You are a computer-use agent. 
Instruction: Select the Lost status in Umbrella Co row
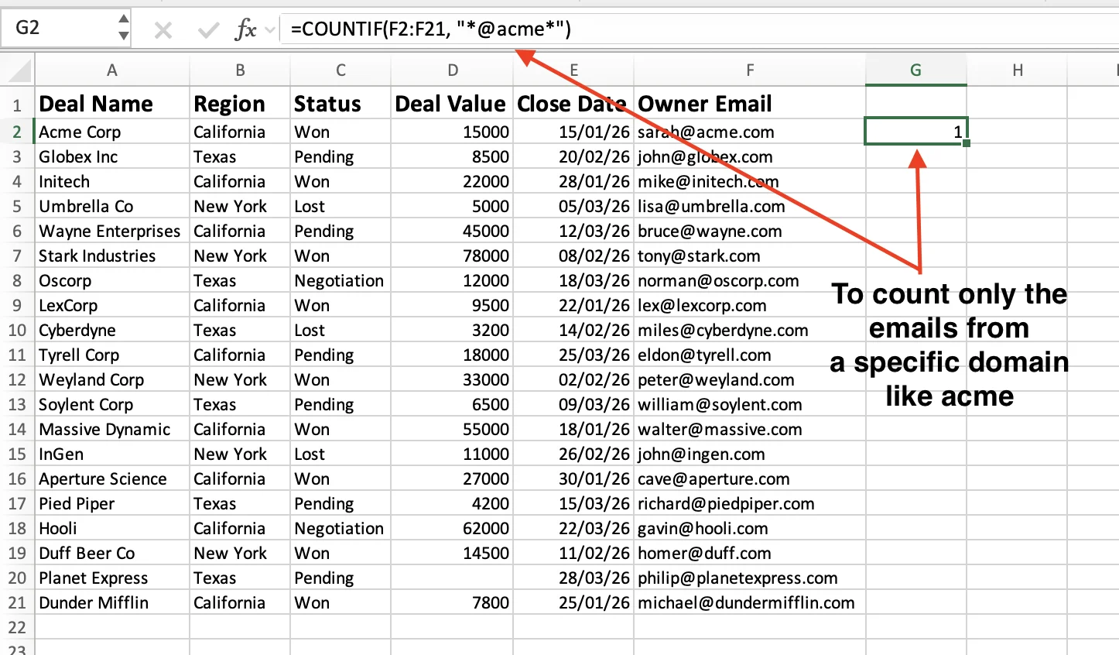pos(340,207)
